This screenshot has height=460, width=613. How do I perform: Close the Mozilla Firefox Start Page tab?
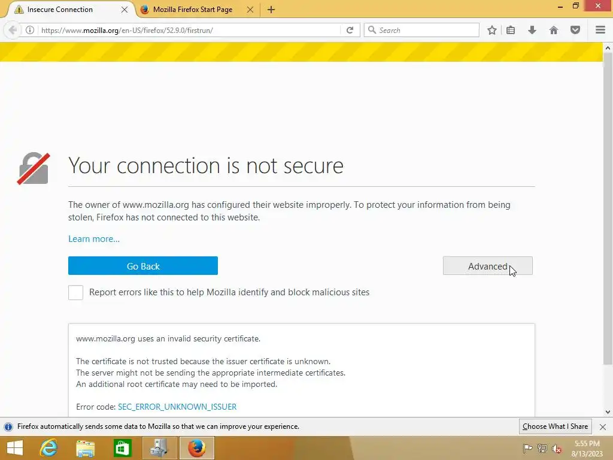point(250,10)
